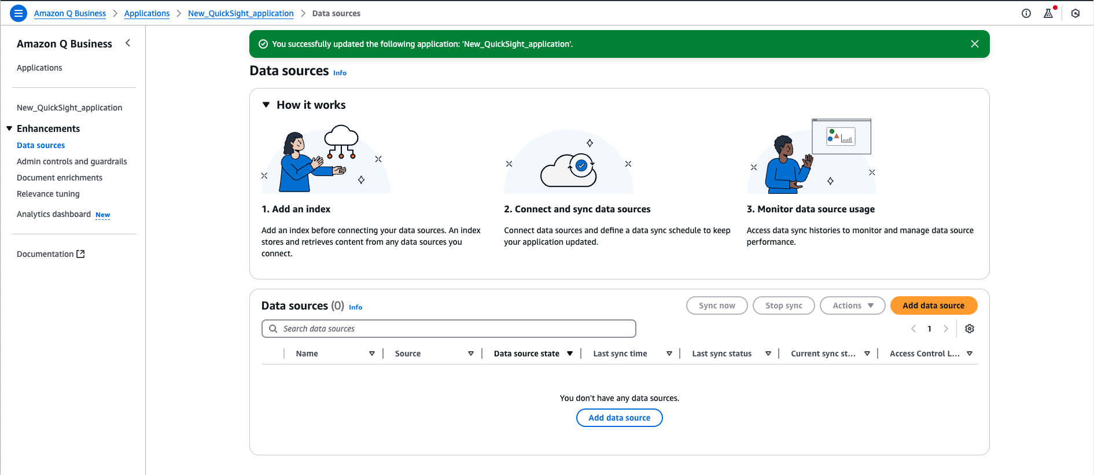Open Relevance tuning page
The image size is (1094, 475).
pos(48,194)
